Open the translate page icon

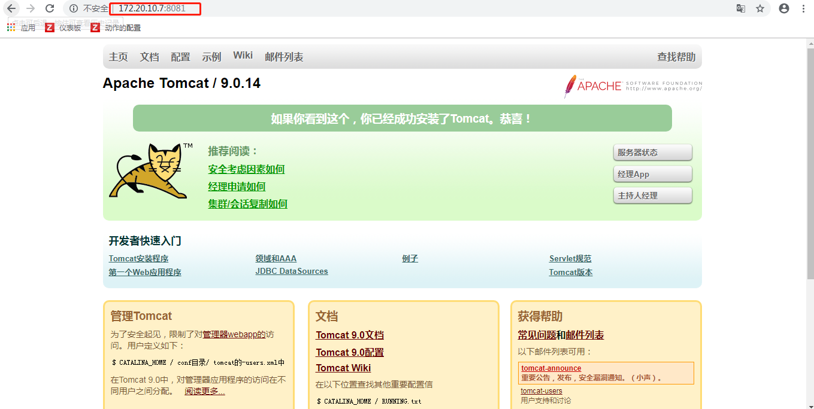(741, 8)
